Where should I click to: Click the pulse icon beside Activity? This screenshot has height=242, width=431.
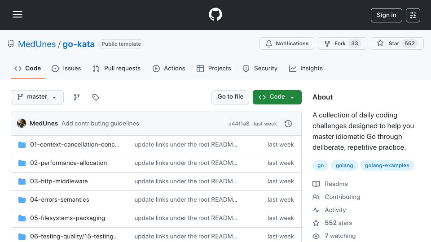coord(316,210)
